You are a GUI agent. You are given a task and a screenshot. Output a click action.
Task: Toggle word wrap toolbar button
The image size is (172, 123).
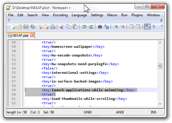[147, 27]
